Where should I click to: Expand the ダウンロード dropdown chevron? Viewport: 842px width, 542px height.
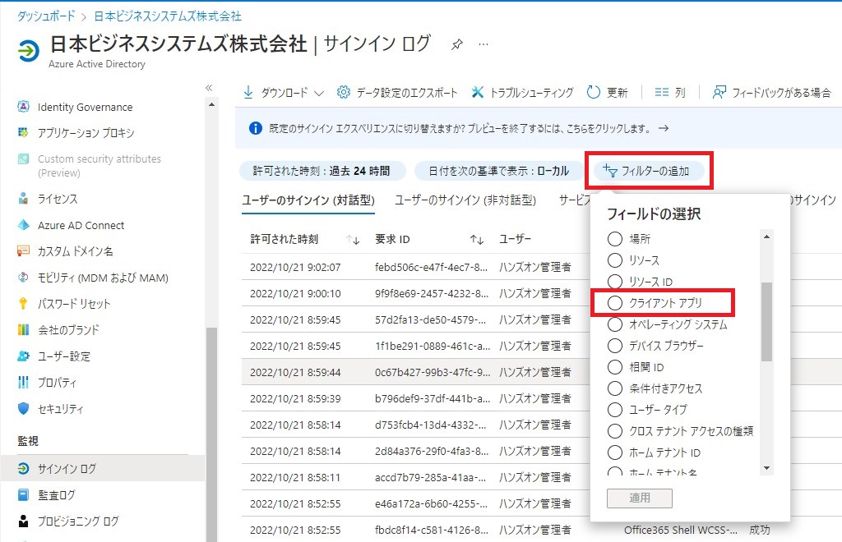pyautogui.click(x=319, y=94)
